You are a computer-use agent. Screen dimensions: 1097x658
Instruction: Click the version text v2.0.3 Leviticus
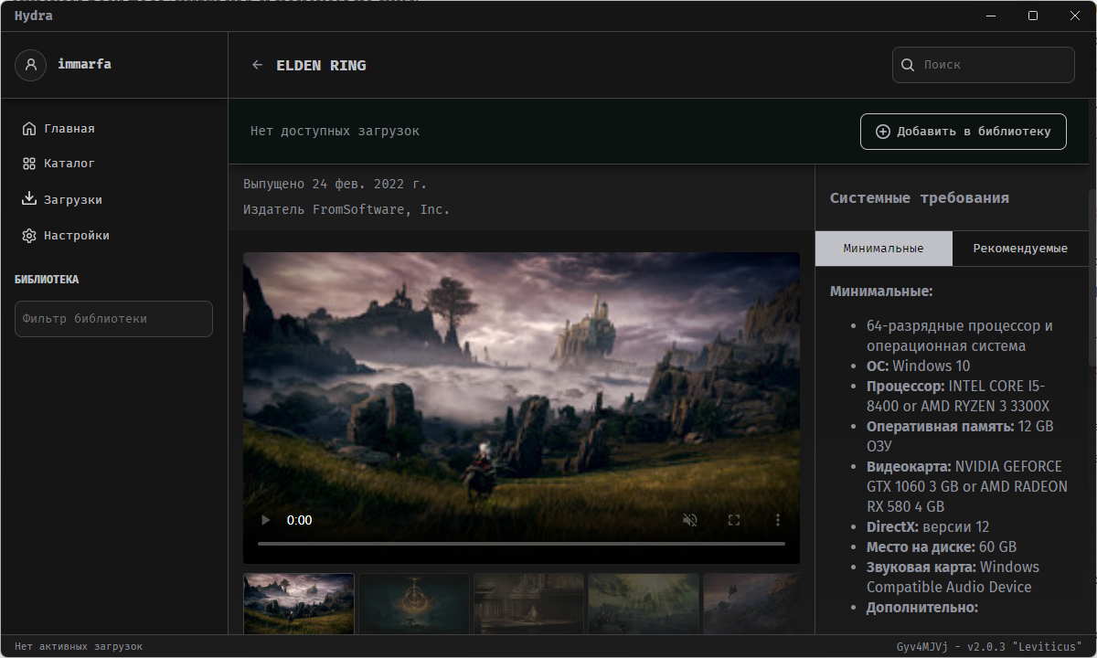(x=989, y=646)
